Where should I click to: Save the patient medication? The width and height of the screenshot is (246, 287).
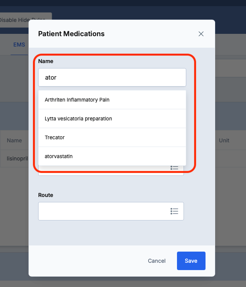click(191, 261)
